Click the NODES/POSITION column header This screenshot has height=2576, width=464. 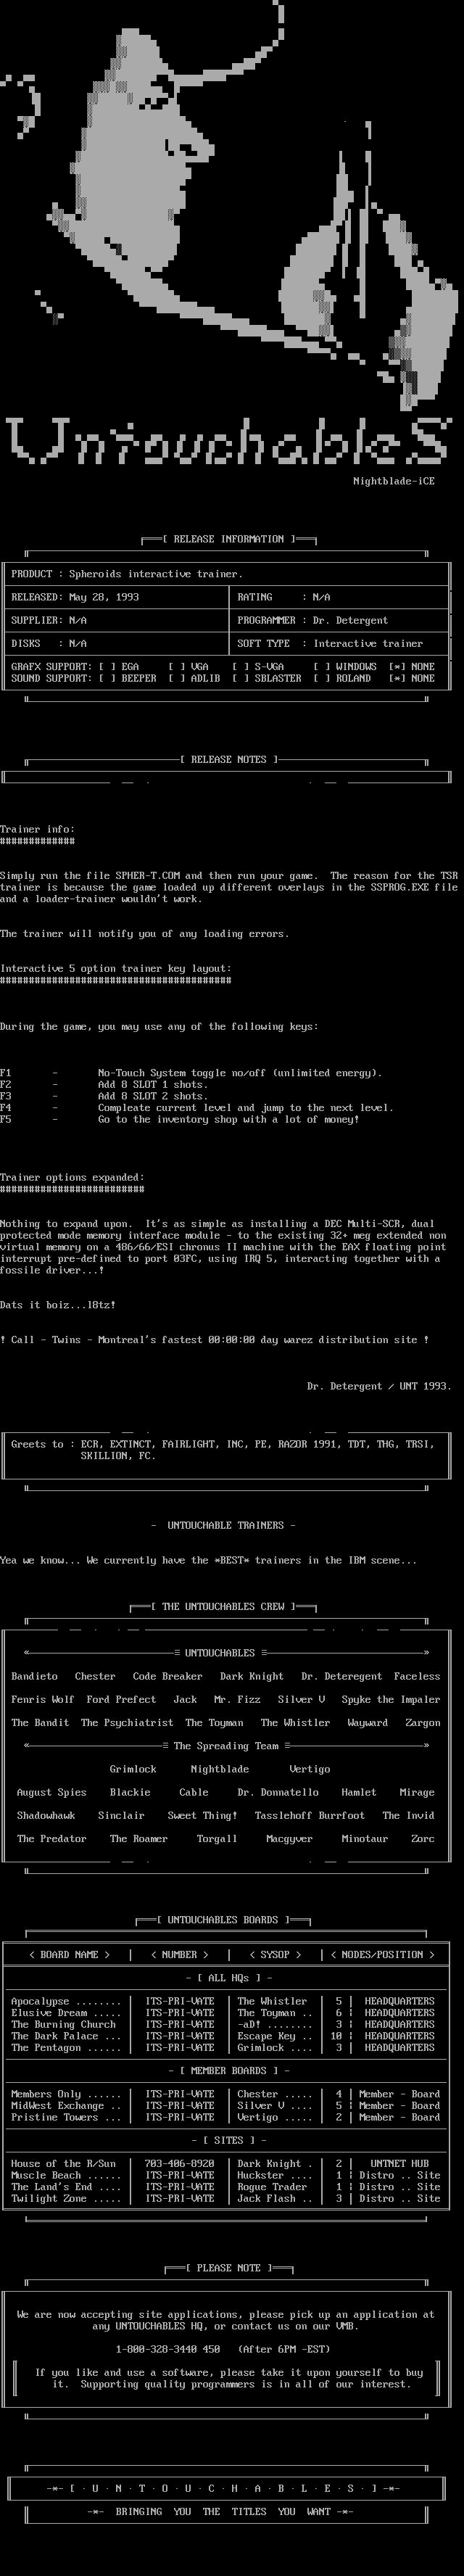coord(383,1954)
